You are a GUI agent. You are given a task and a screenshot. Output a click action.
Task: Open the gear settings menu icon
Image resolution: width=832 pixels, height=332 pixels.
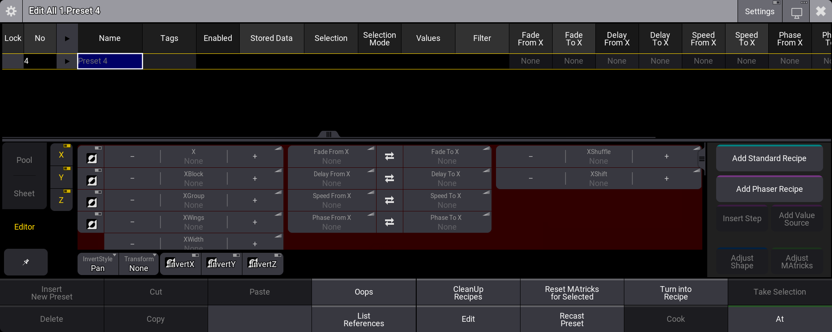[11, 11]
